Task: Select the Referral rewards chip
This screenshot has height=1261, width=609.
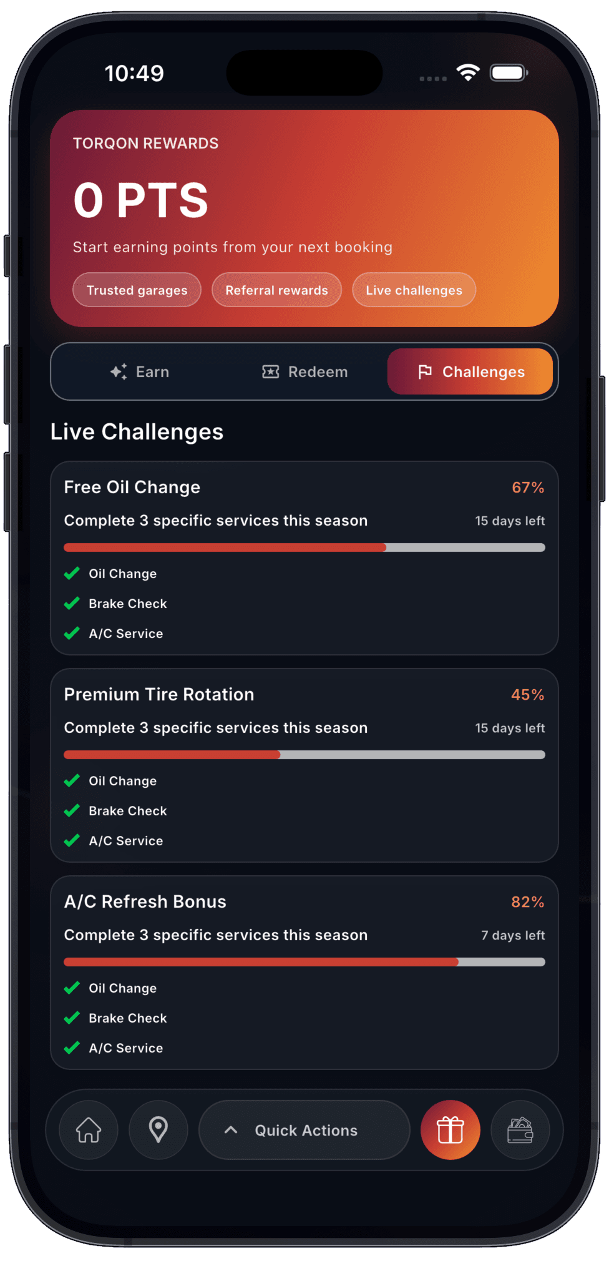Action: tap(276, 290)
